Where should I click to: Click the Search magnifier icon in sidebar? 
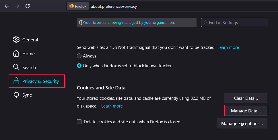pyautogui.click(x=16, y=67)
